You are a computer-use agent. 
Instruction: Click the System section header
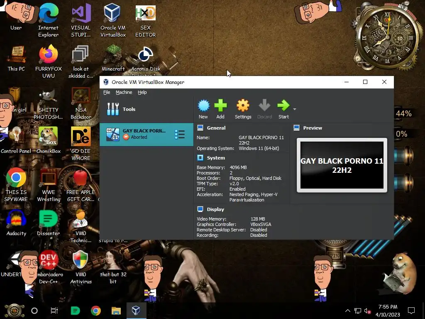pos(216,157)
